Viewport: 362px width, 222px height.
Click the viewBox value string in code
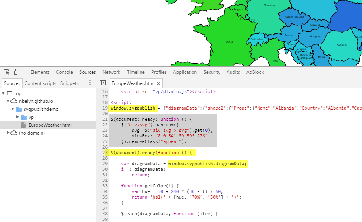[181, 136]
